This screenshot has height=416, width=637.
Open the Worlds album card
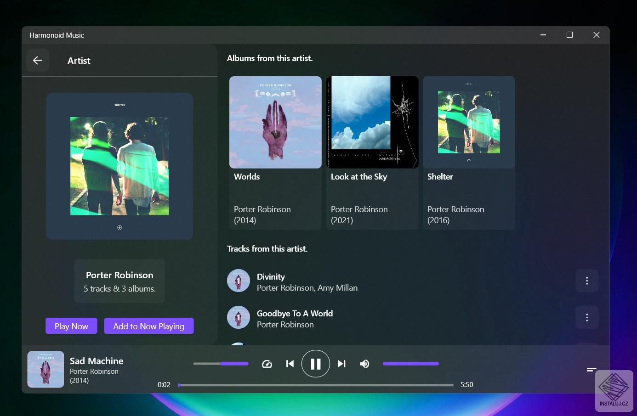275,153
